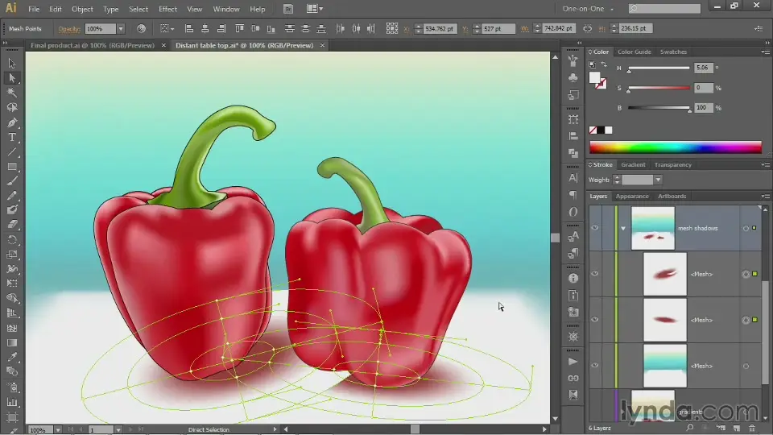Hide the mesh shadows layer
This screenshot has height=435, width=773.
pyautogui.click(x=595, y=228)
